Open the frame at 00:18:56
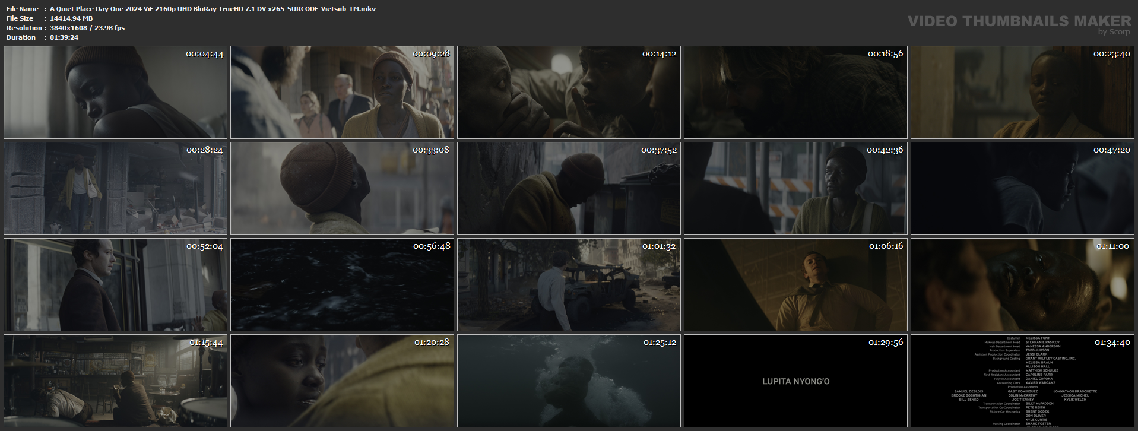The width and height of the screenshot is (1138, 431). tap(795, 93)
